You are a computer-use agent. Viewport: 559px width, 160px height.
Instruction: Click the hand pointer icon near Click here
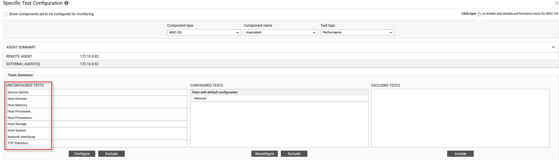point(479,14)
